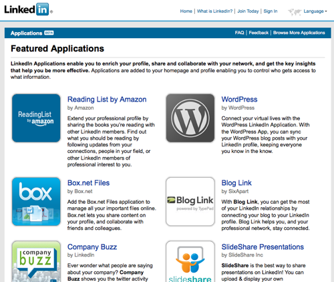The image size is (334, 282).
Task: Open Reading List by Amazon title link
Action: 107,100
